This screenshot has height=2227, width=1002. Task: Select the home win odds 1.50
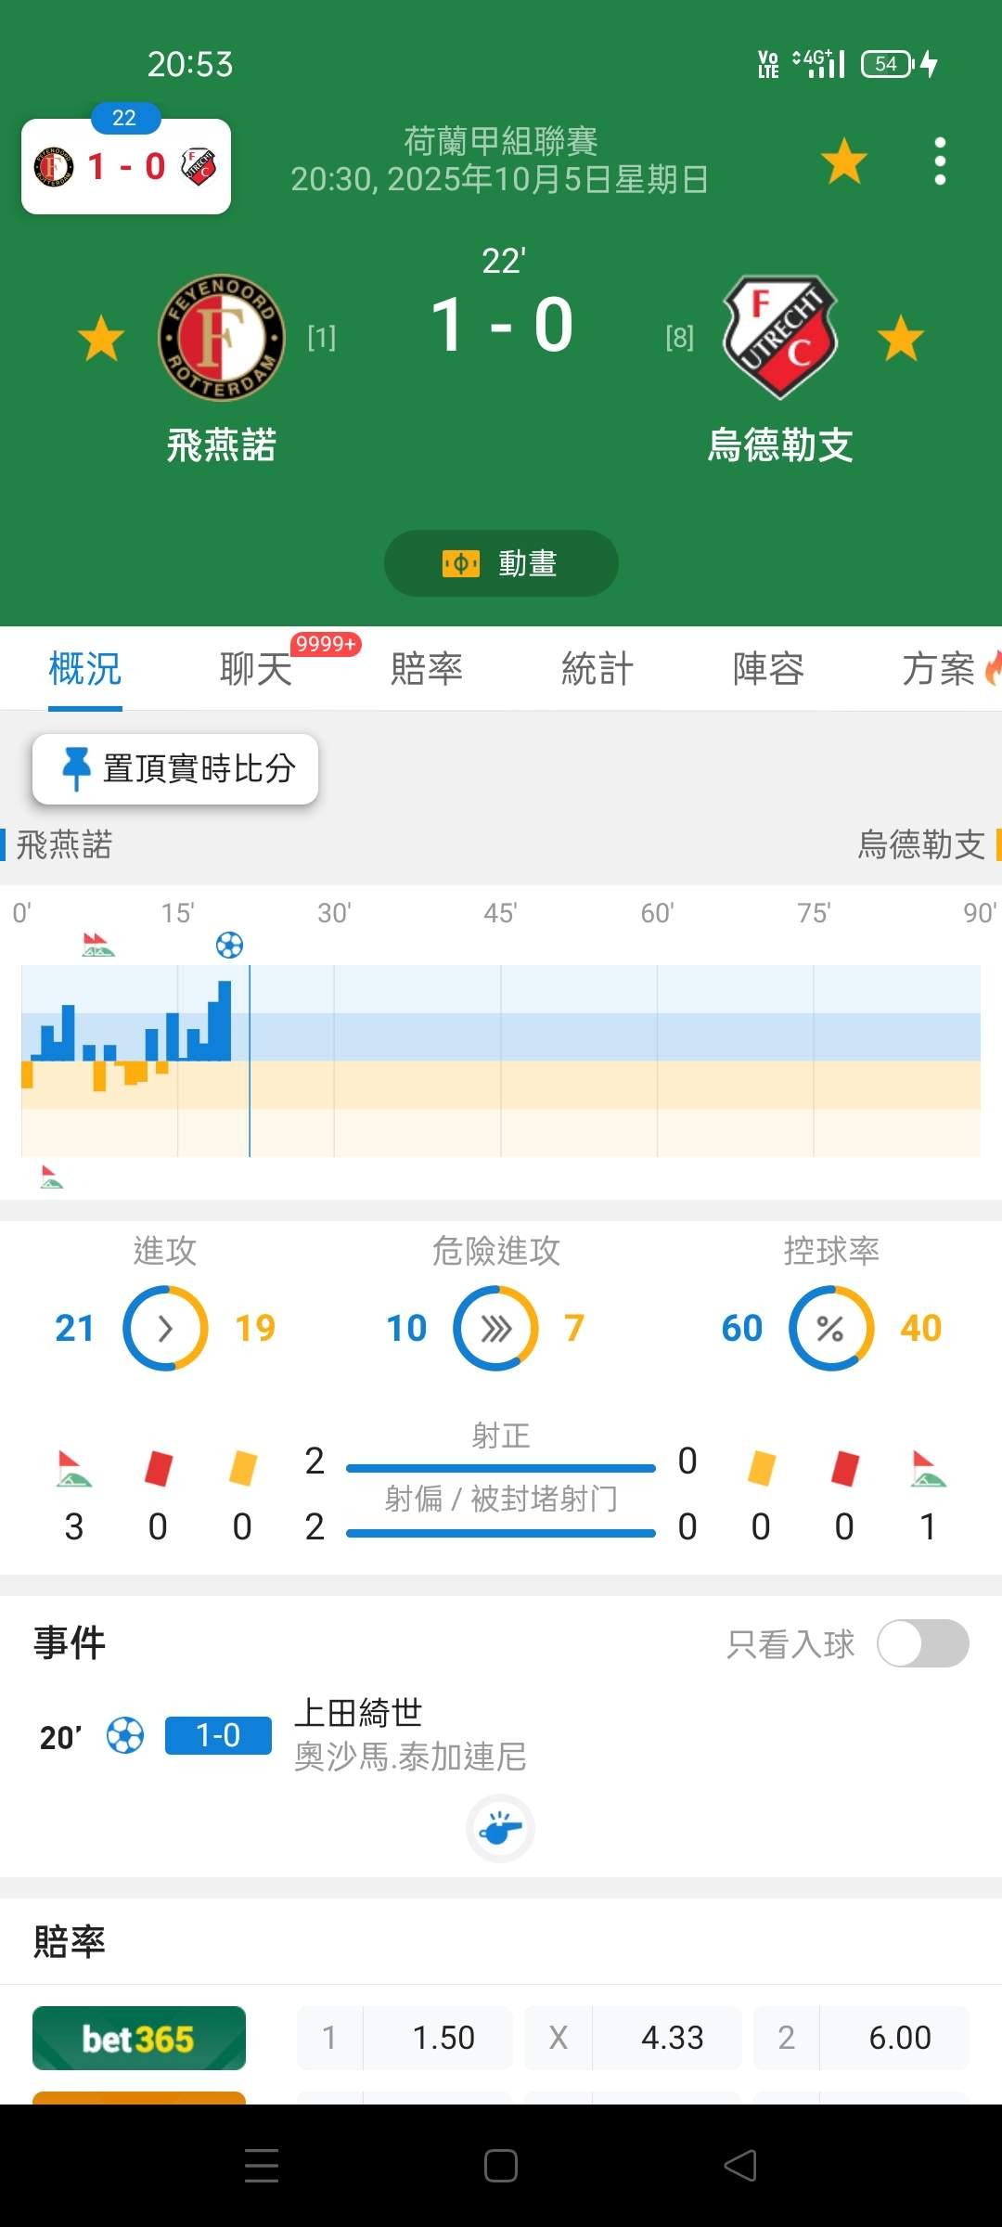(443, 2038)
